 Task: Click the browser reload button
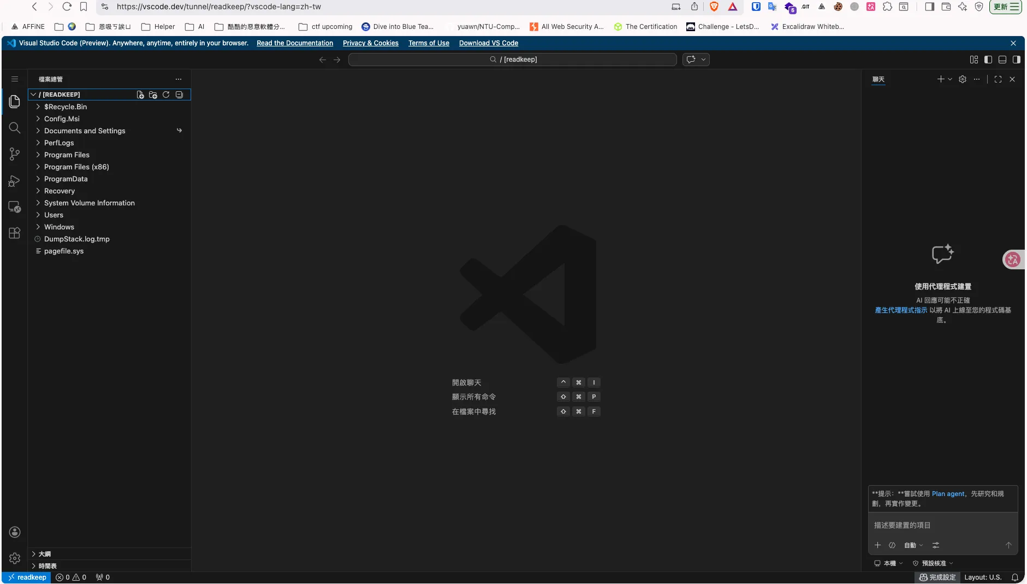[67, 7]
